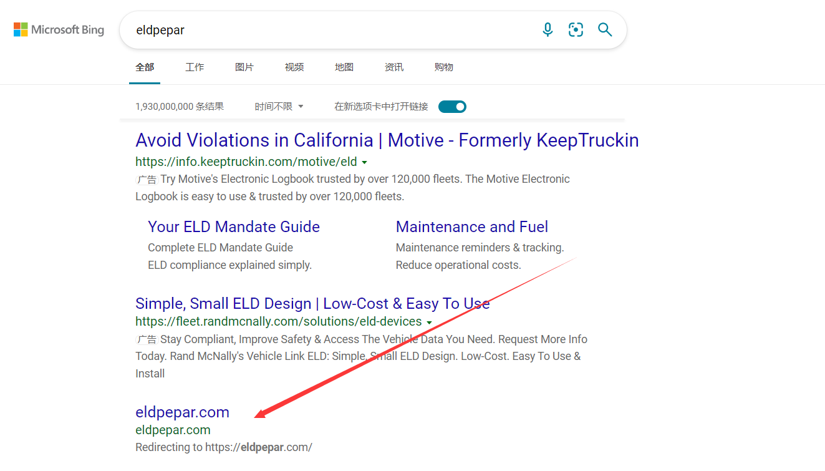
Task: Click https://fleet.randmcnally.com/solutions/eld-devices URL text
Action: [279, 321]
